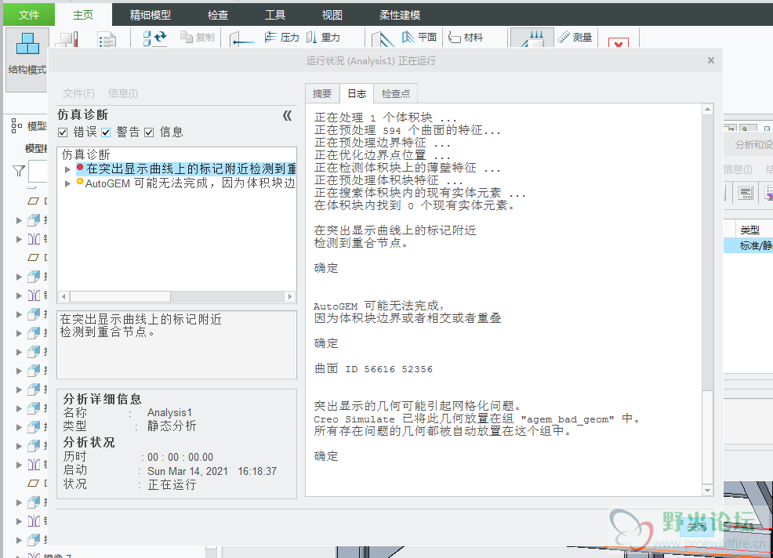Click the log scrollbar down arrow
773x558 pixels.
[x=707, y=491]
